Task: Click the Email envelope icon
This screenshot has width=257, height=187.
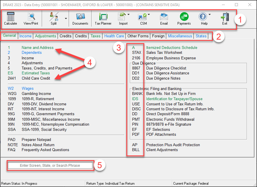Action: 164,16
